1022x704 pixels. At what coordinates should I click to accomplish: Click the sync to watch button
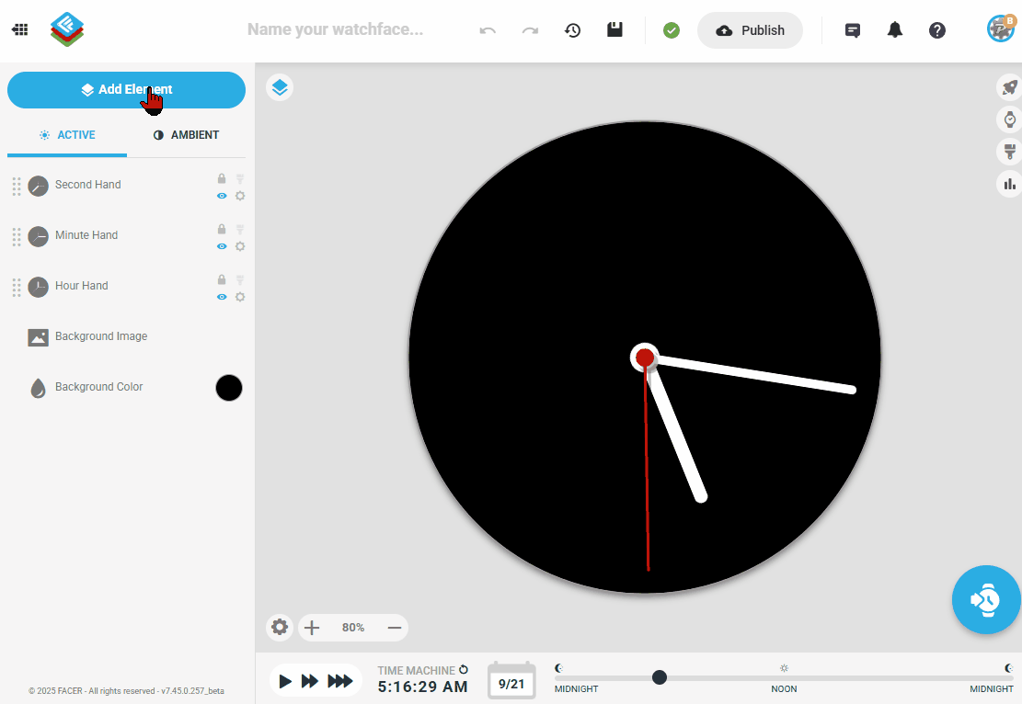tap(986, 599)
